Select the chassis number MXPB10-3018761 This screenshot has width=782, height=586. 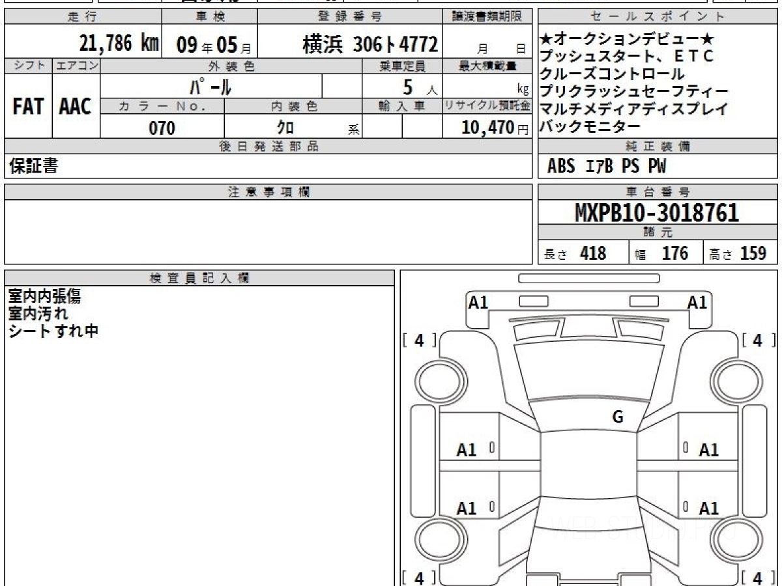(657, 213)
